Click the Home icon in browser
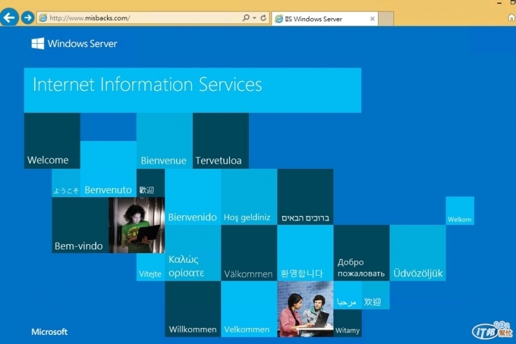 [x=511, y=18]
